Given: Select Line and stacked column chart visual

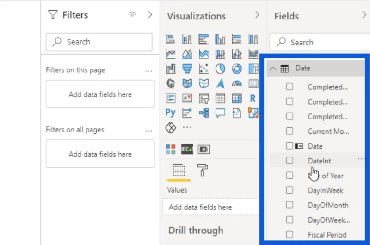Looking at the screenshot, I should tap(220, 54).
